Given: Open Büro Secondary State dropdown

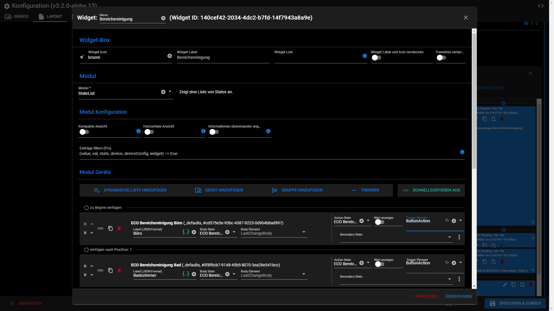Looking at the screenshot, I should 450,237.
